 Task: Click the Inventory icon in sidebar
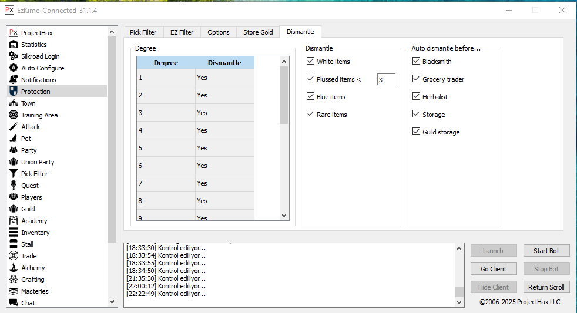point(14,233)
